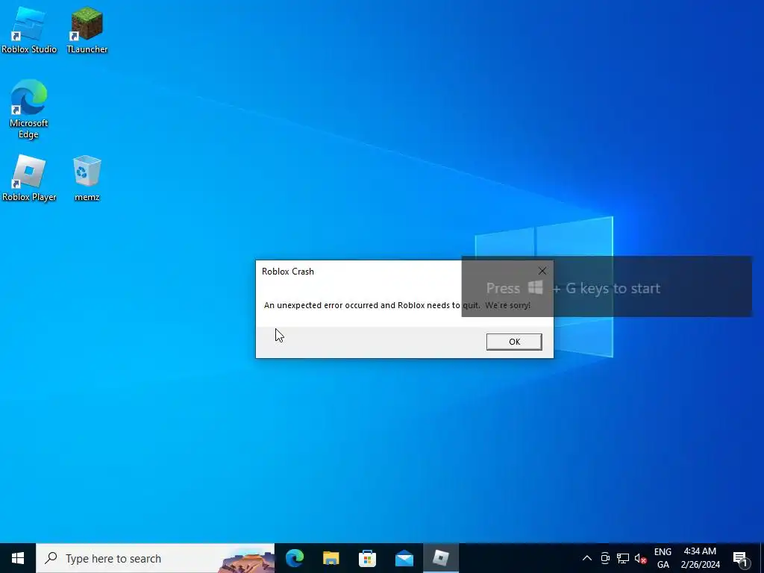Select the Microsoft Edge desktop shortcut
Image resolution: width=764 pixels, height=573 pixels.
coord(29,109)
